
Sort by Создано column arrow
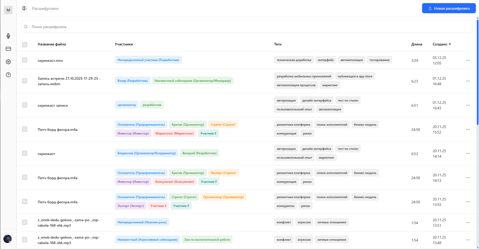(x=450, y=44)
